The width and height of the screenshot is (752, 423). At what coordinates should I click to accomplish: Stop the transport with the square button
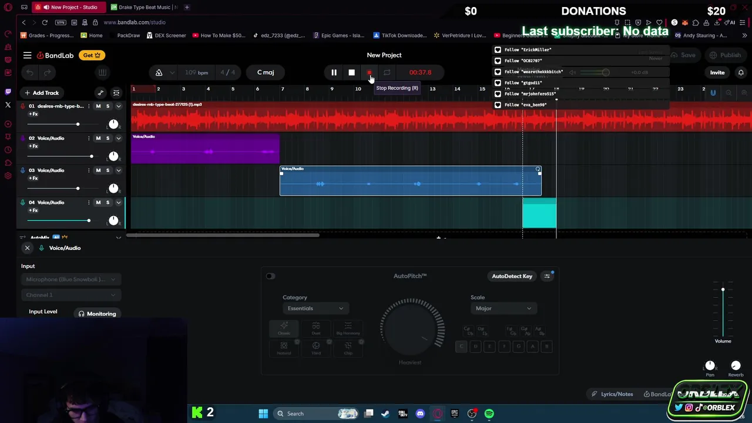point(351,72)
